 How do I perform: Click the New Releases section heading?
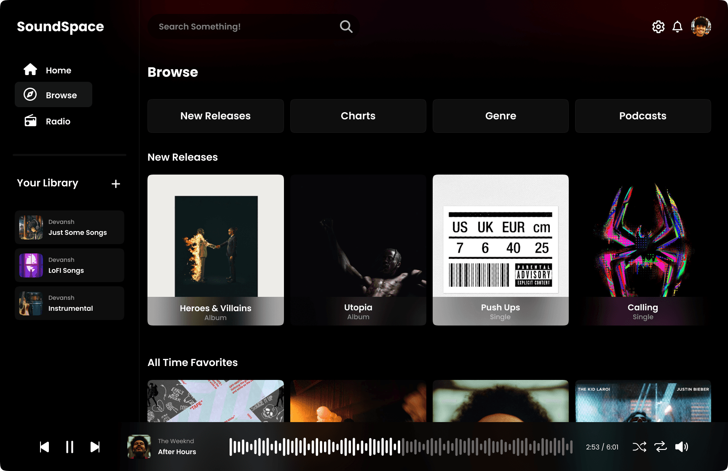coord(182,157)
